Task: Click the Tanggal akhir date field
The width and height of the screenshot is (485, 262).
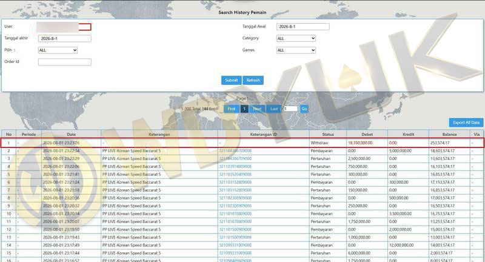Action: point(65,38)
